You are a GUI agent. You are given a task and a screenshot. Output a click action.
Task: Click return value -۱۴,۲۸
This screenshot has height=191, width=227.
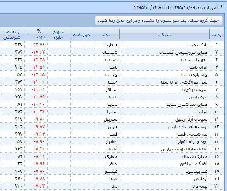point(38,60)
